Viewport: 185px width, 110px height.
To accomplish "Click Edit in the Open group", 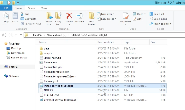I will [137, 19].
